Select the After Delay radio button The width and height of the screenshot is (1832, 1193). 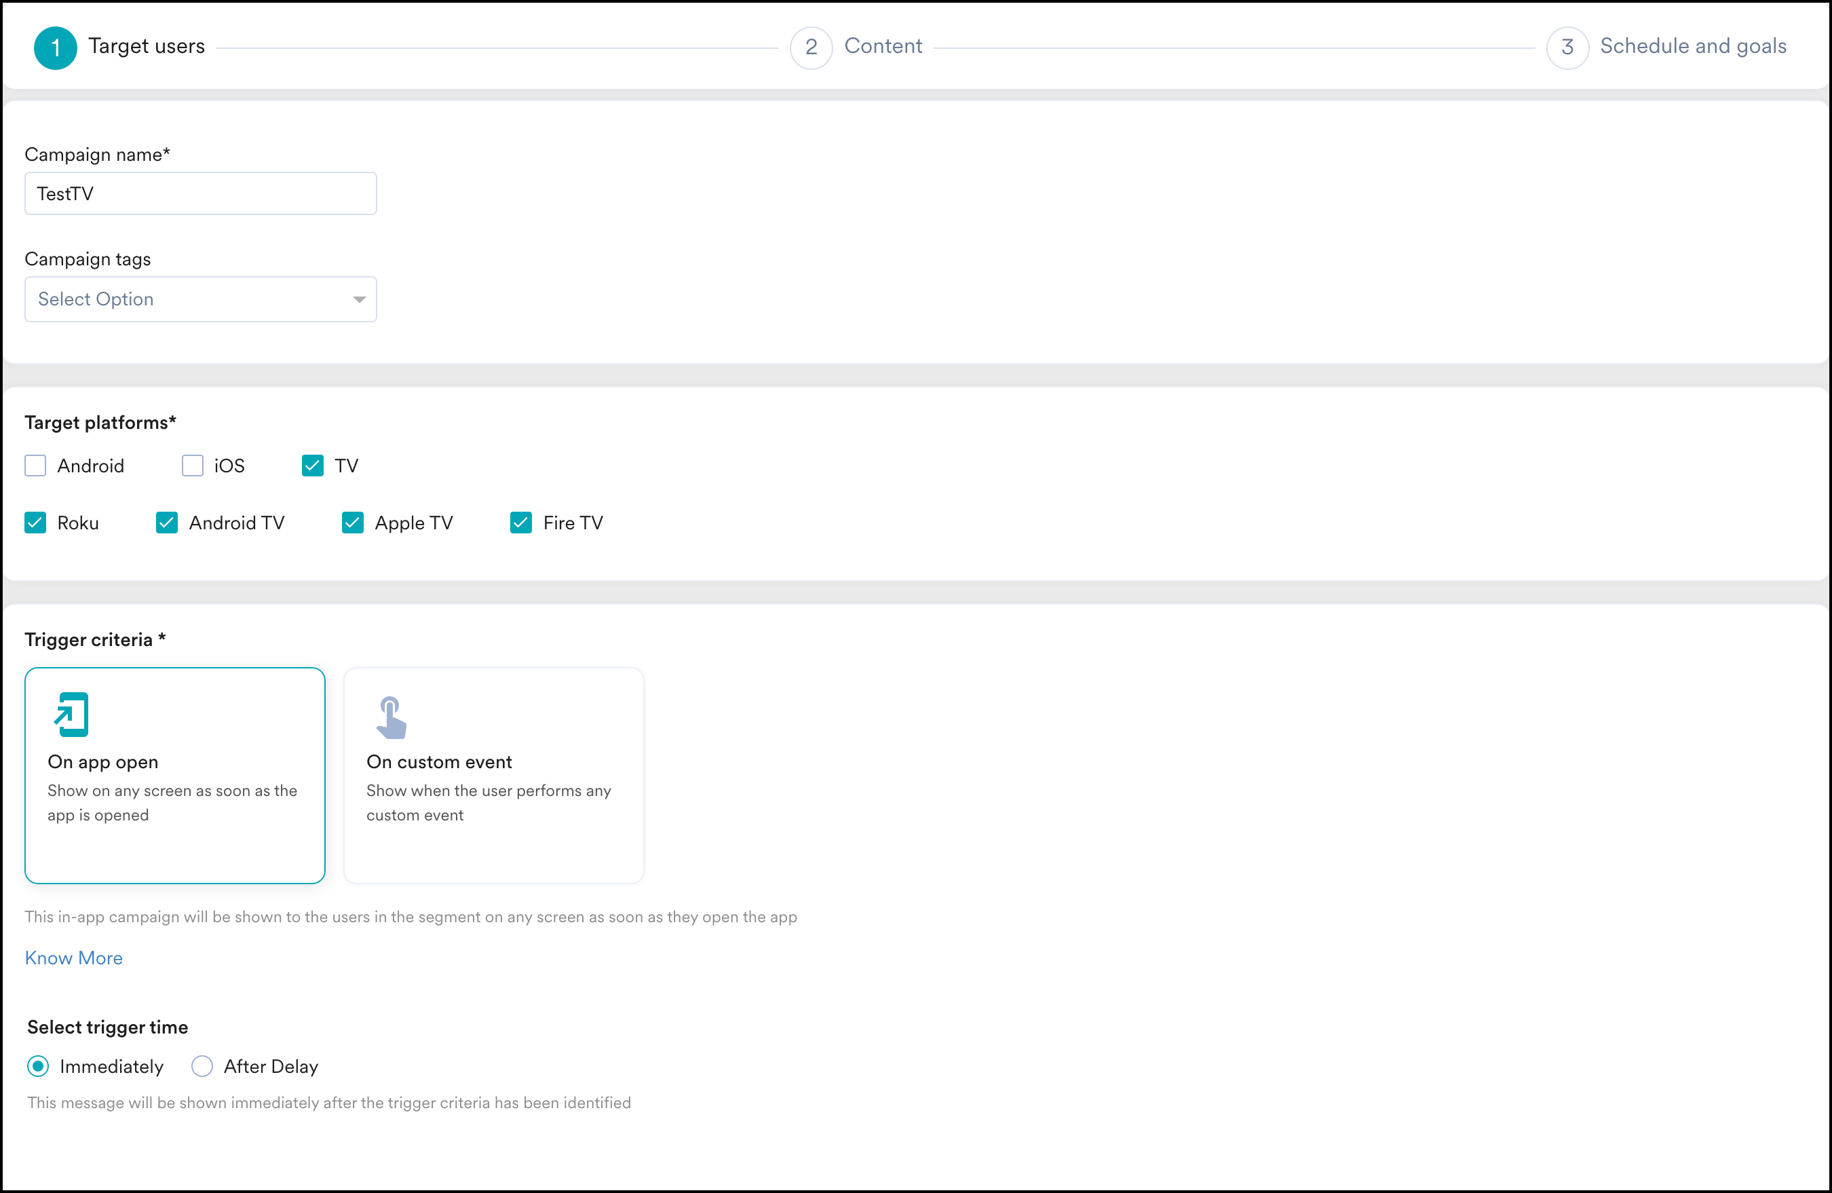pos(202,1066)
